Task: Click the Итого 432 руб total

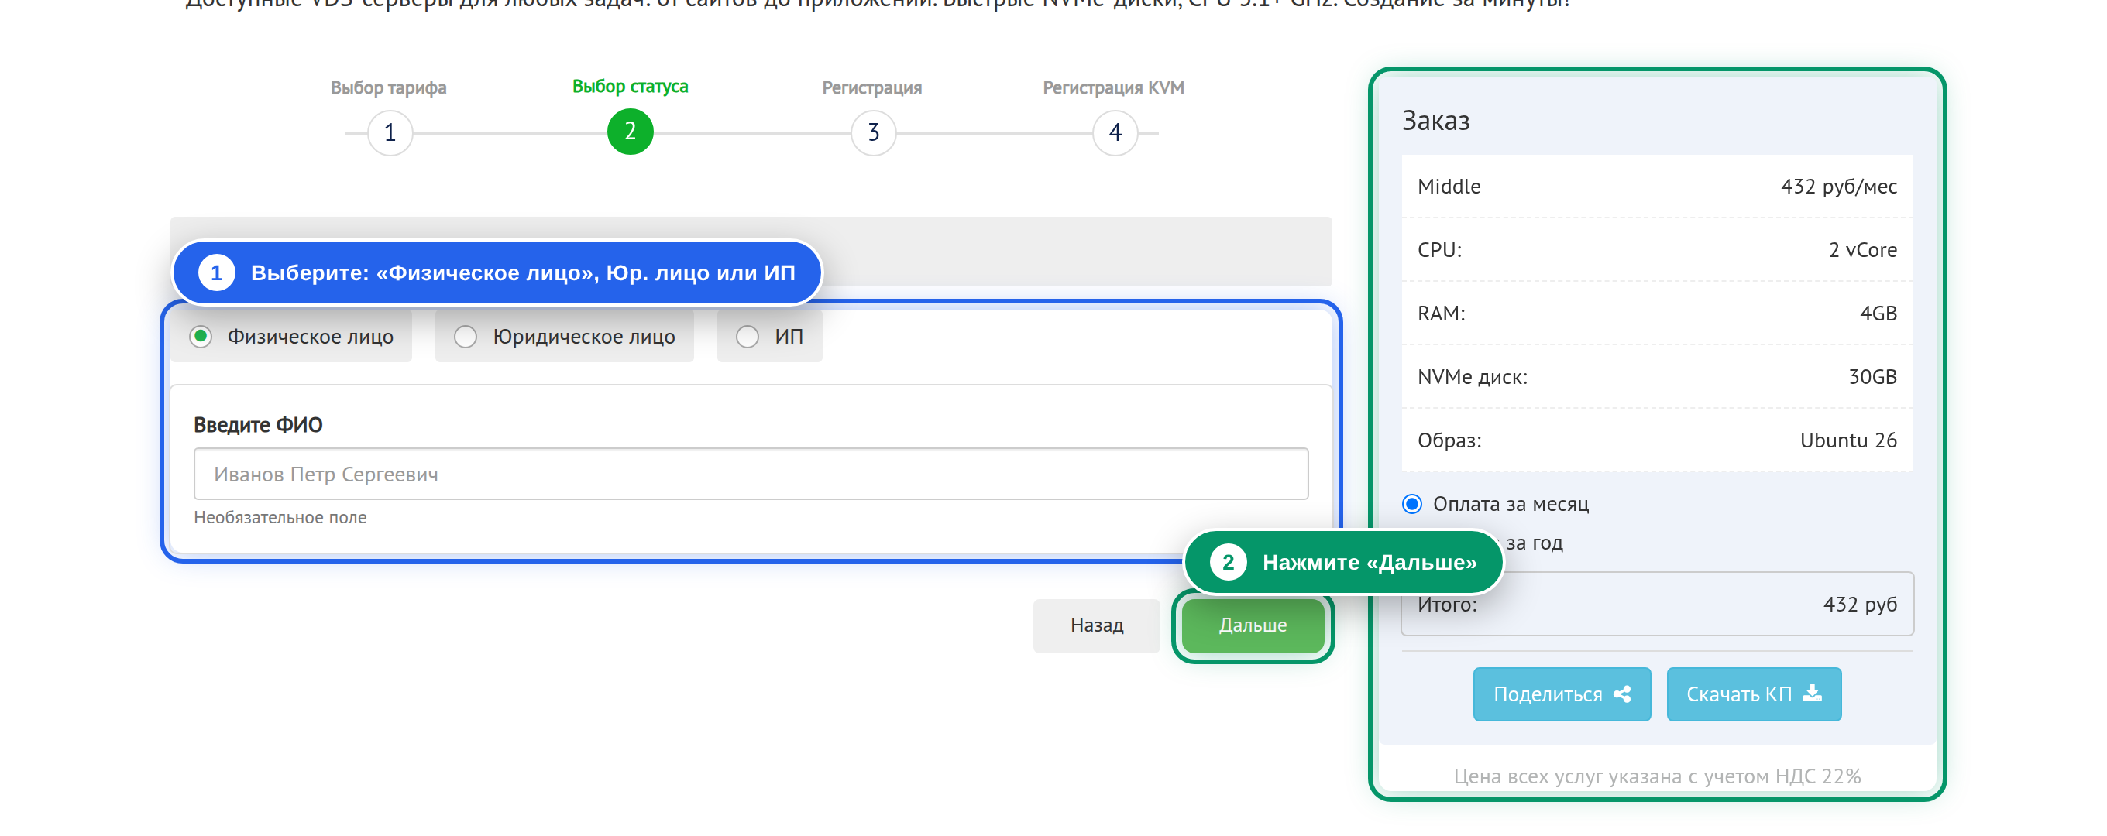Action: click(x=1656, y=604)
